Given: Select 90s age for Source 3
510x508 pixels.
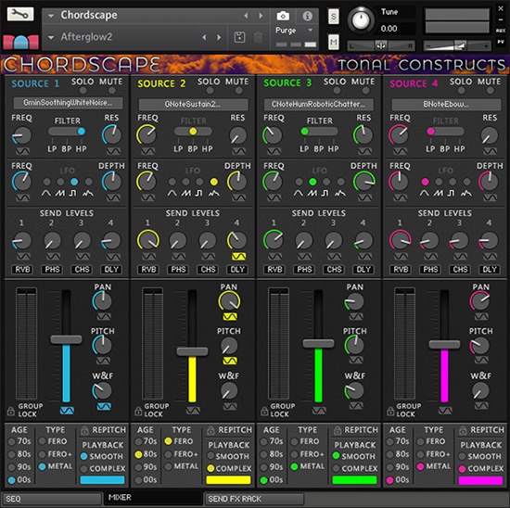Looking at the screenshot, I should coord(263,467).
